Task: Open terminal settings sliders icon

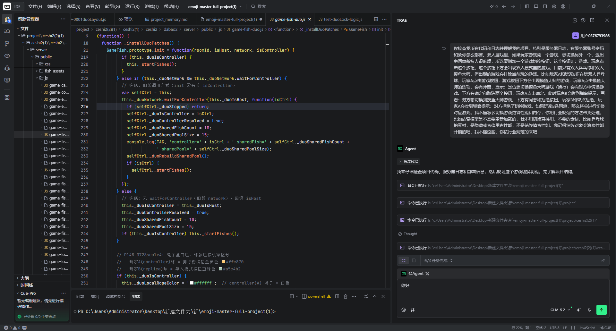Action: pyautogui.click(x=366, y=296)
